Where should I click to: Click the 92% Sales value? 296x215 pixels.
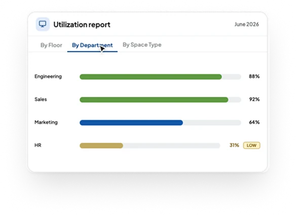click(254, 99)
